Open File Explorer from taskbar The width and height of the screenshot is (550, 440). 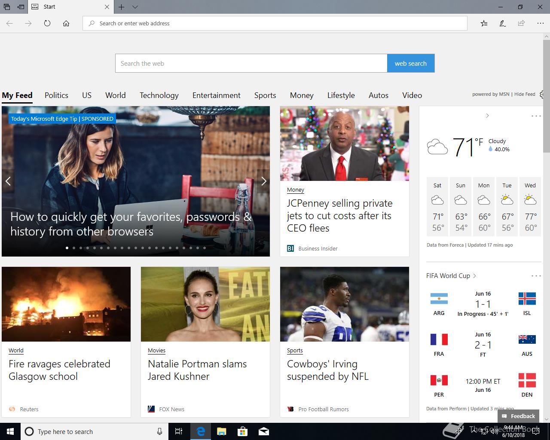[x=221, y=431]
